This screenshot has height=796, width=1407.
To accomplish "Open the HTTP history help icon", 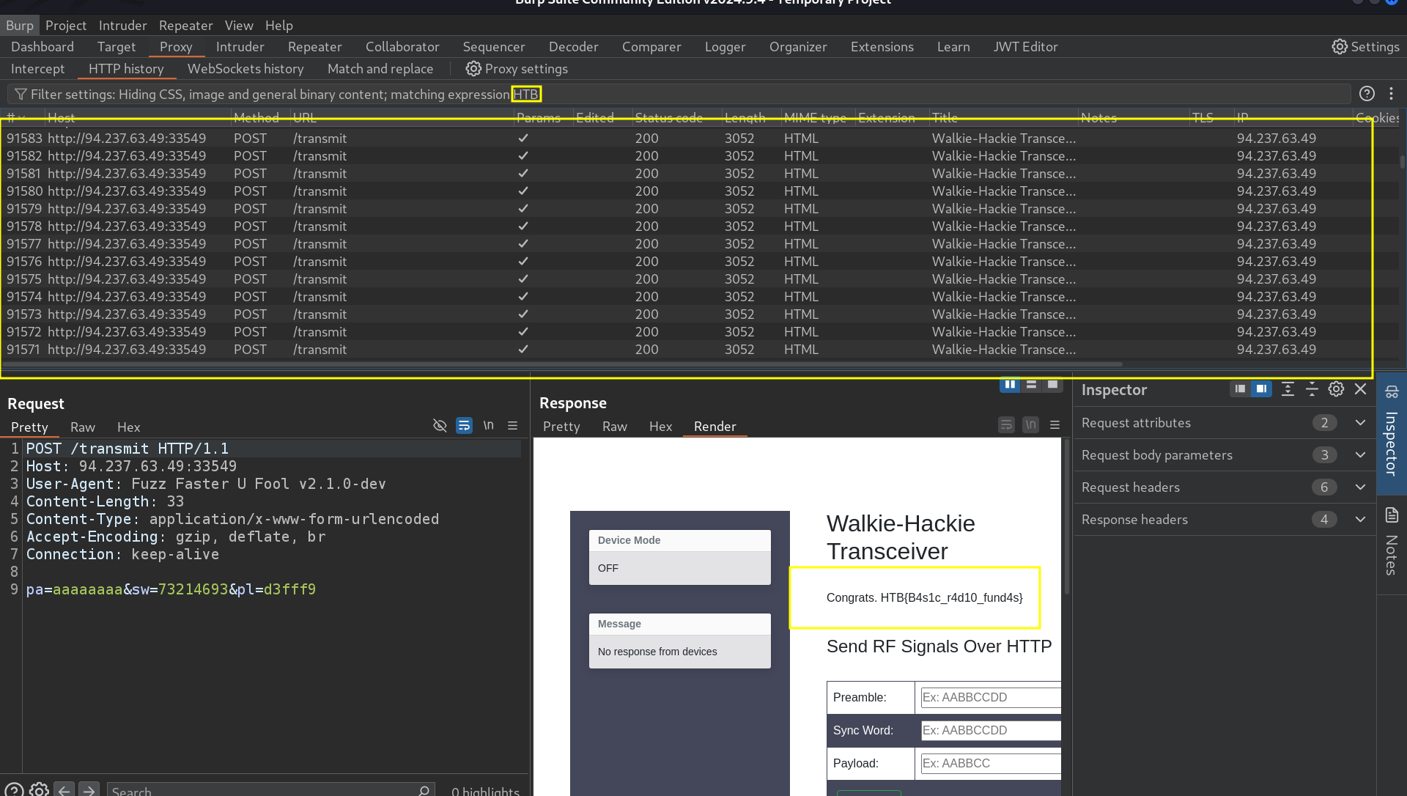I will click(x=1367, y=94).
